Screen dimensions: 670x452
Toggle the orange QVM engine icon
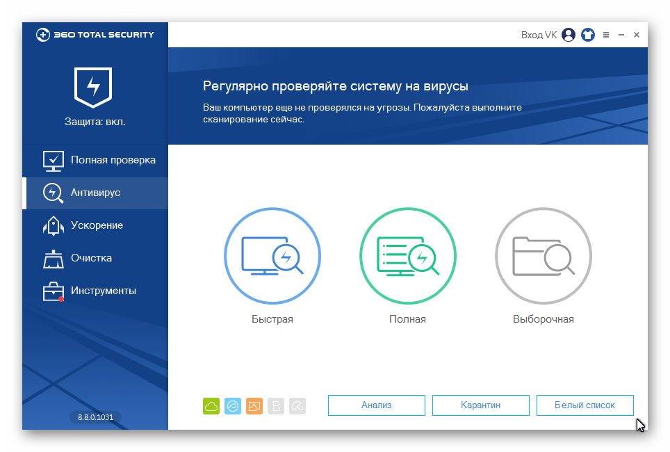254,406
